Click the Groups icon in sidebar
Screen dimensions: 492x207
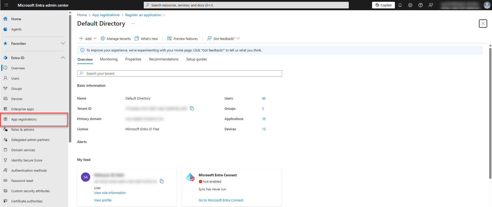point(5,88)
